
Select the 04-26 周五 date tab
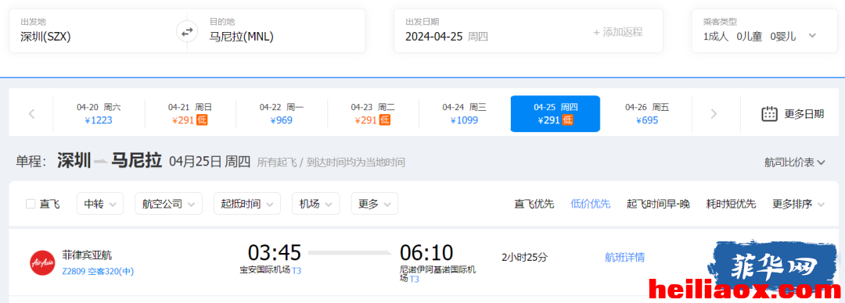tap(647, 113)
